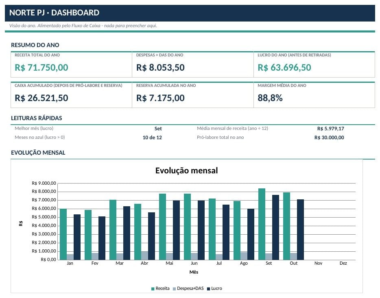The height and width of the screenshot is (298, 380).
Task: Select the subtitle 'Visão do ano' note
Action: pyautogui.click(x=83, y=26)
